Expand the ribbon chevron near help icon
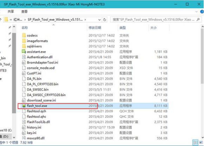The height and width of the screenshot is (146, 204). tap(196, 12)
